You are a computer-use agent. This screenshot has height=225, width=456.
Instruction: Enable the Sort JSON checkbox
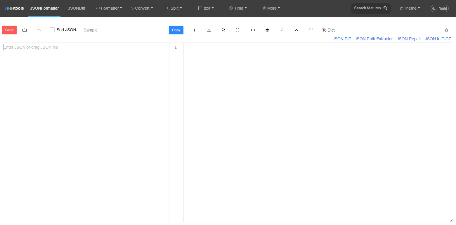coord(52,30)
